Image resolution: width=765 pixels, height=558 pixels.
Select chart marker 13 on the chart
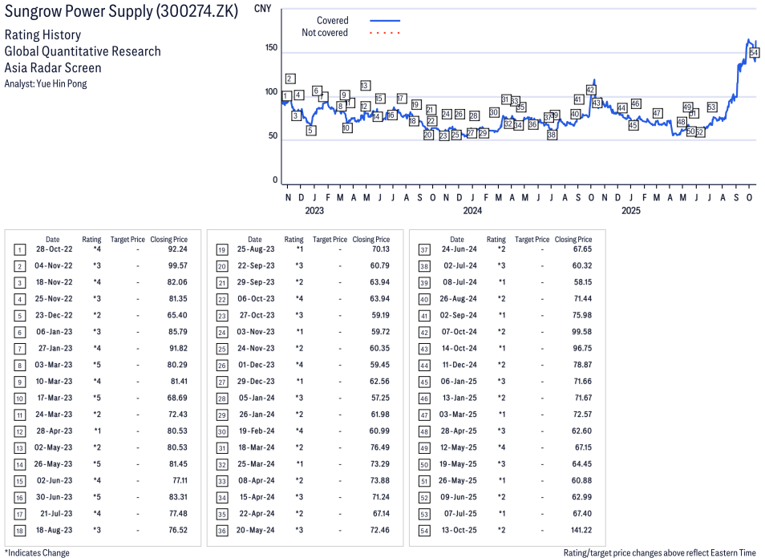tap(365, 85)
